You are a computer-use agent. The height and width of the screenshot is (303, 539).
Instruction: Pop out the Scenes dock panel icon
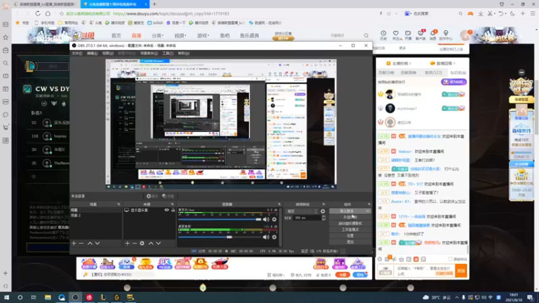(119, 205)
